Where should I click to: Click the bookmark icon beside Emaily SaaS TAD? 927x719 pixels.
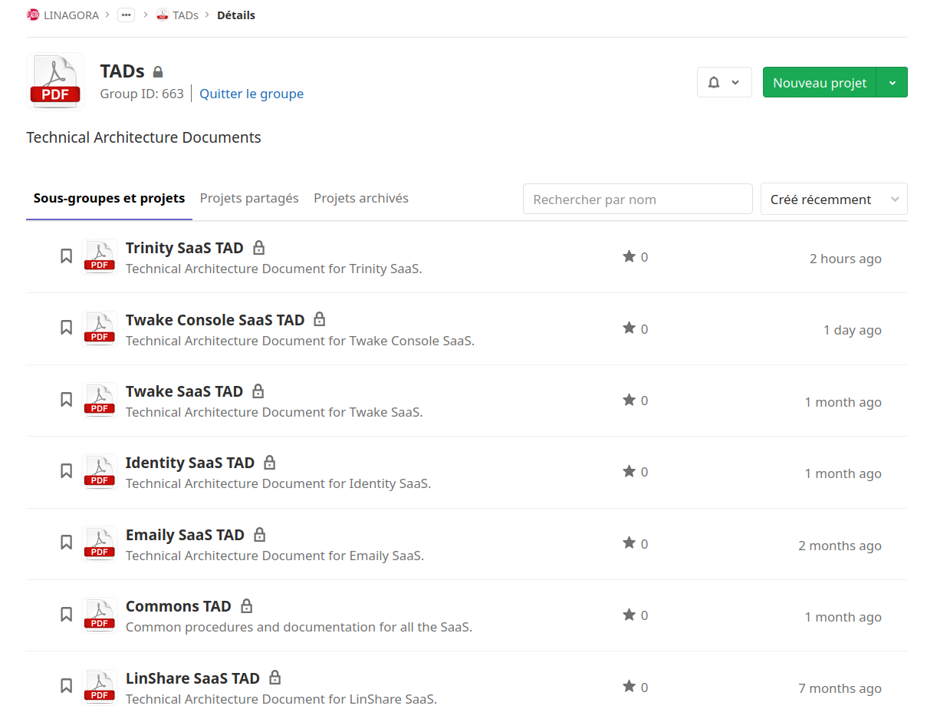pyautogui.click(x=67, y=543)
